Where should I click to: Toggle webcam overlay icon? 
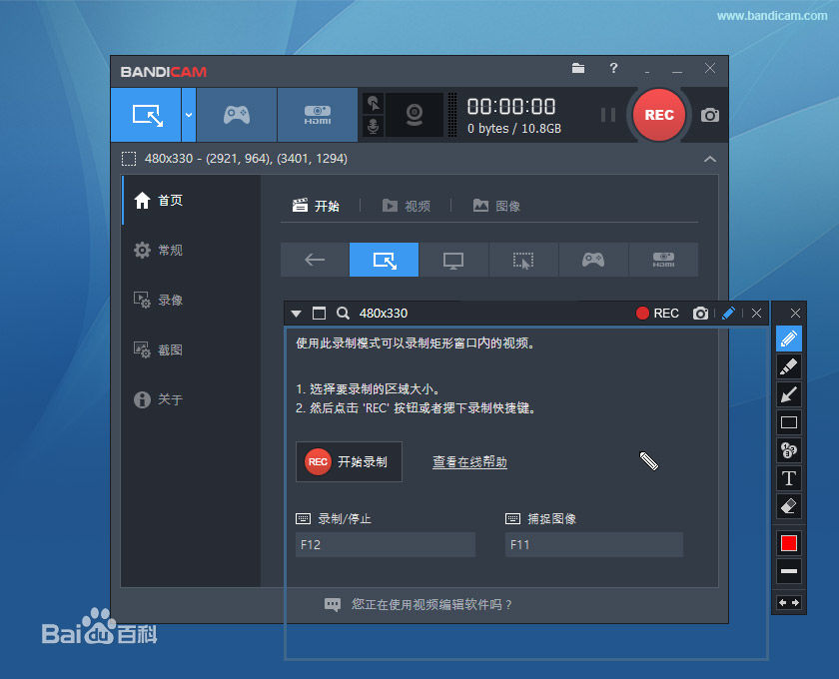(x=415, y=115)
